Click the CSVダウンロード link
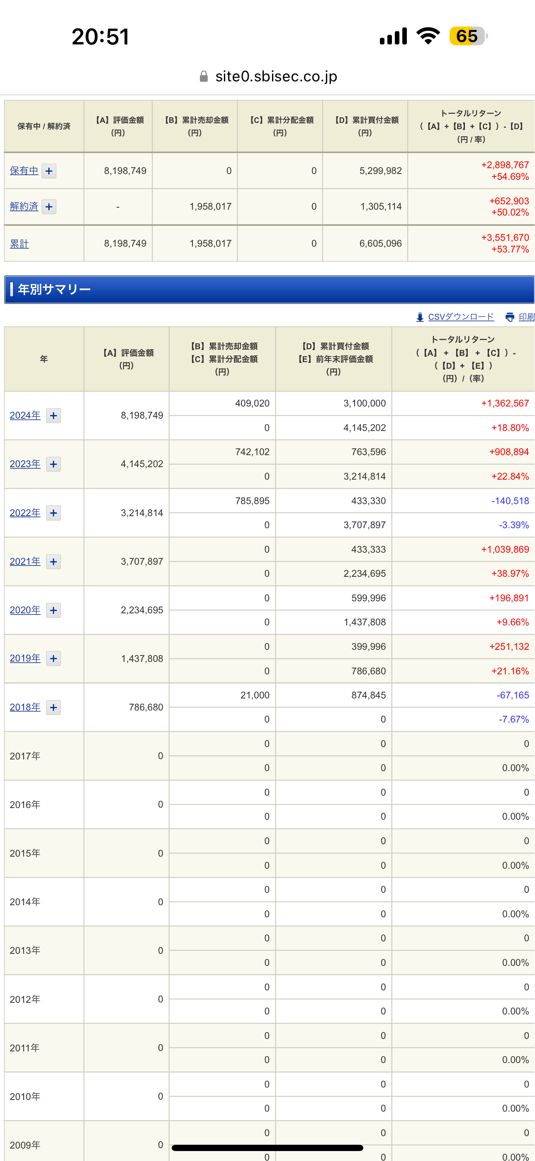The width and height of the screenshot is (535, 1161). click(x=461, y=317)
